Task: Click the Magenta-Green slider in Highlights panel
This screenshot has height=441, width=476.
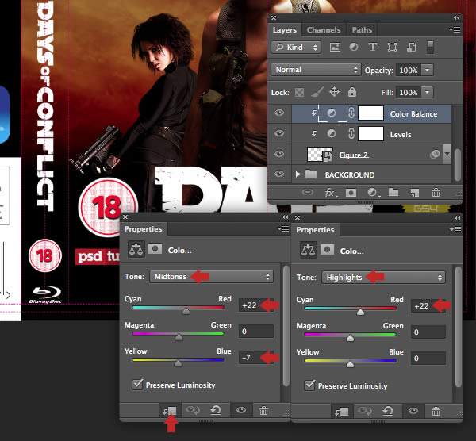Action: 351,335
